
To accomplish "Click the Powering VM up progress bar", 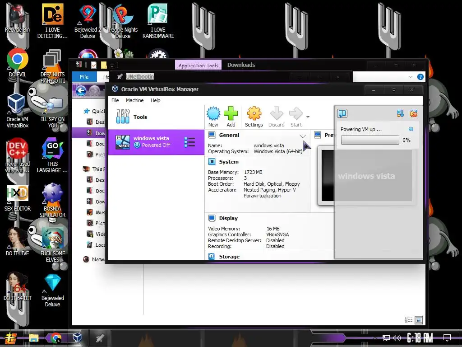I will [370, 140].
